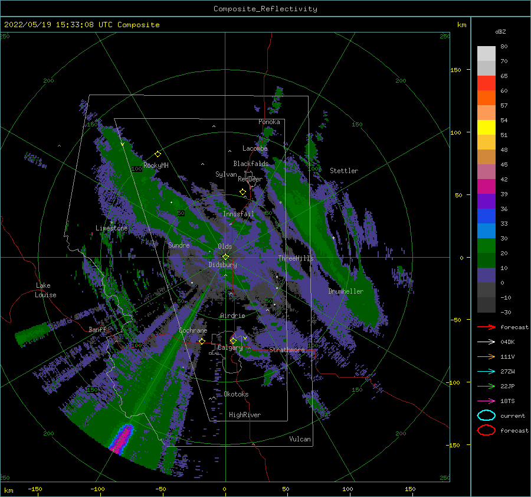Click the Stettler city label
Viewport: 531px width, 497px height.
pyautogui.click(x=344, y=171)
